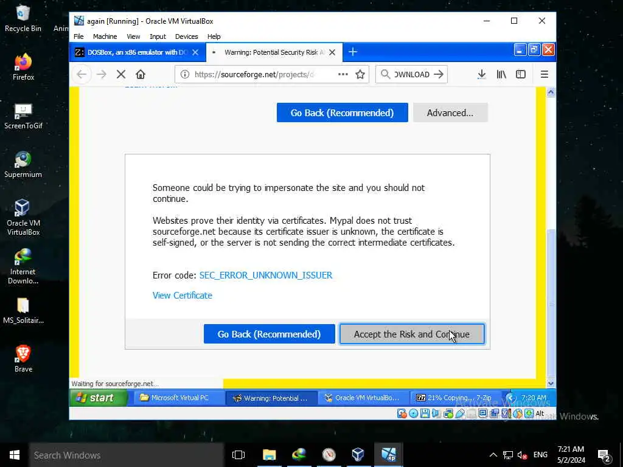Screen dimensions: 623x467
Task: Open Firefox desktop shortcut
Action: 23,67
